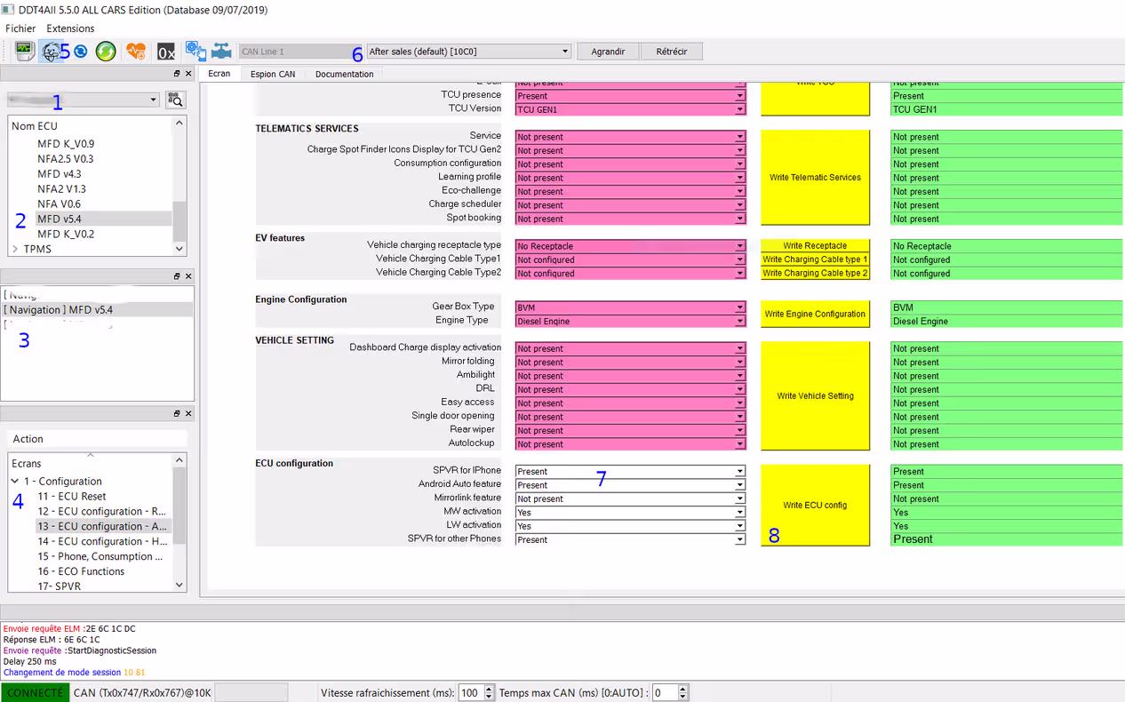1125x702 pixels.
Task: Collapse the 1 - Configuration tree node
Action: click(15, 482)
